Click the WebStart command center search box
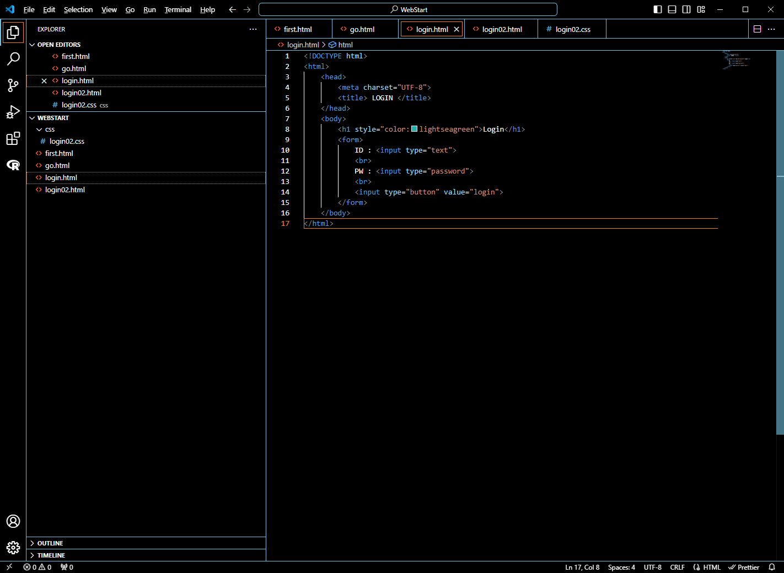Viewport: 784px width, 573px height. 408,9
